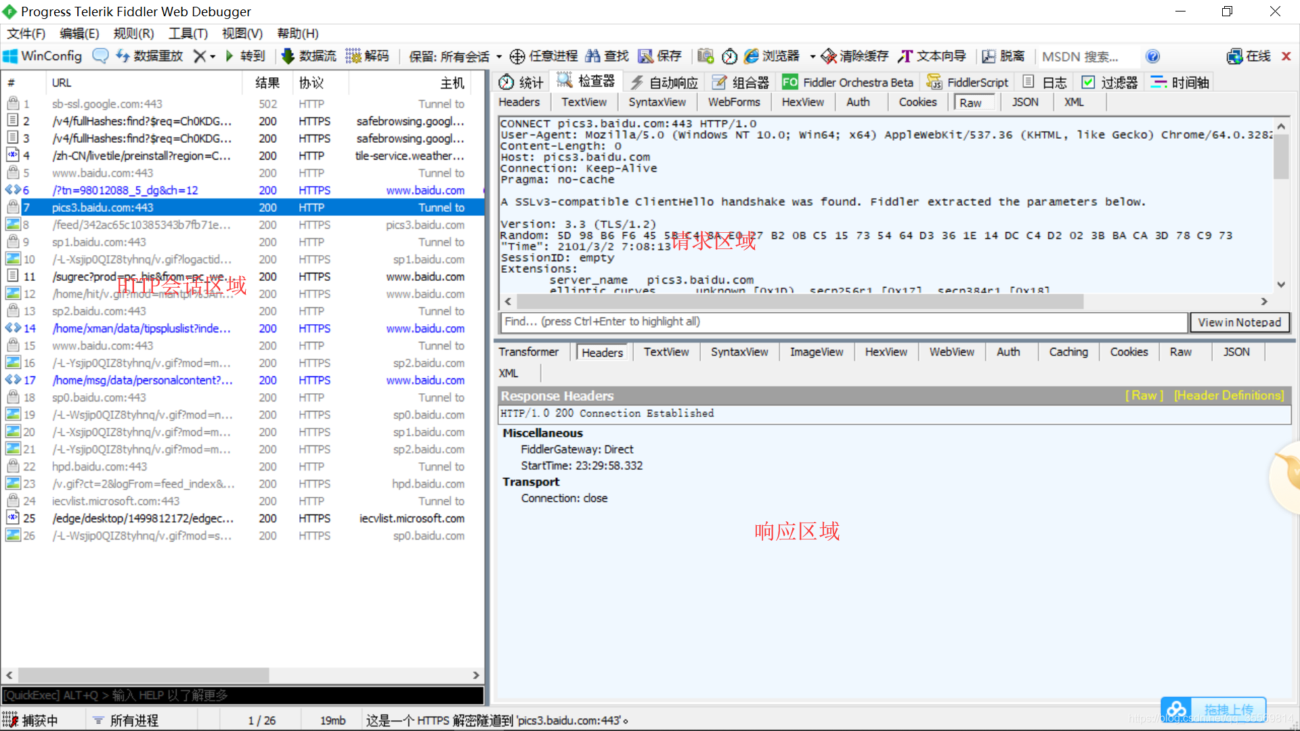Toggle the 过滤器 filters checkbox
The image size is (1300, 731).
1089,82
